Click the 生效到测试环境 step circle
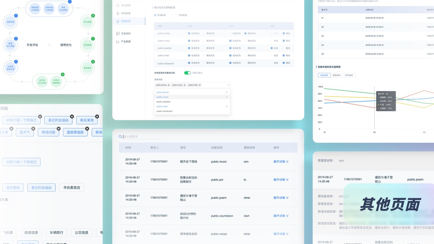Viewport: 434px width, 244px height. (10, 68)
